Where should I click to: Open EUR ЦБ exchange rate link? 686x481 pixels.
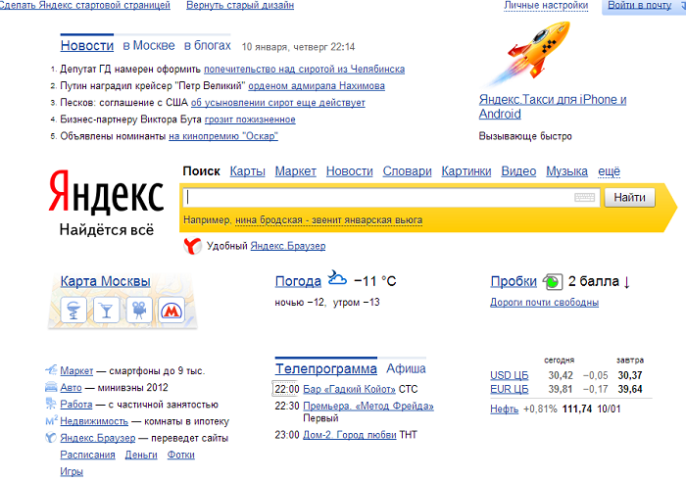click(x=510, y=389)
